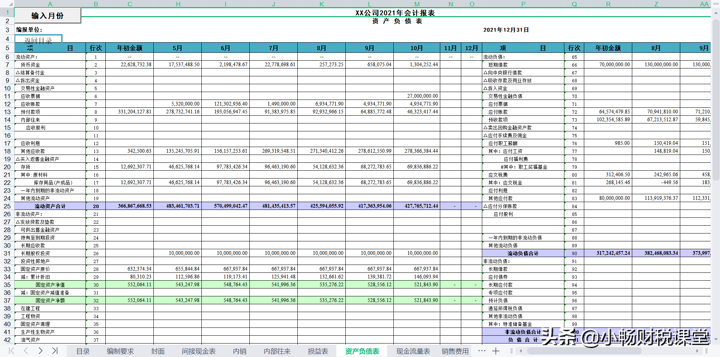Viewport: 720px width, 357px height.
Task: Jump to the first sheet tab
Action: tap(12, 351)
